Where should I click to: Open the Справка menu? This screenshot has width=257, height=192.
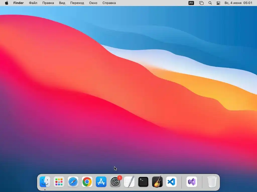click(109, 3)
